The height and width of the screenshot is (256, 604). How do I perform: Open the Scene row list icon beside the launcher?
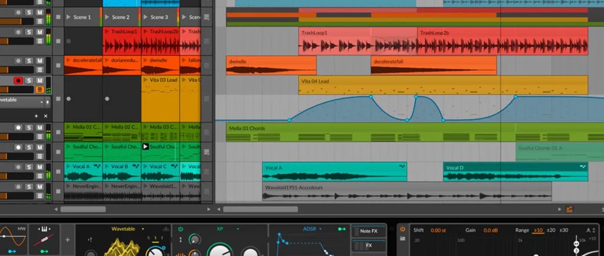[x=207, y=17]
